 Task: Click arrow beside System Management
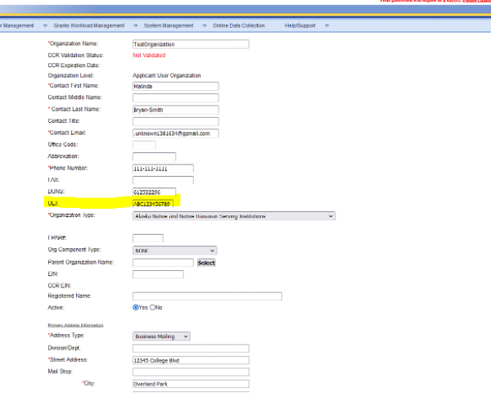tap(200, 25)
